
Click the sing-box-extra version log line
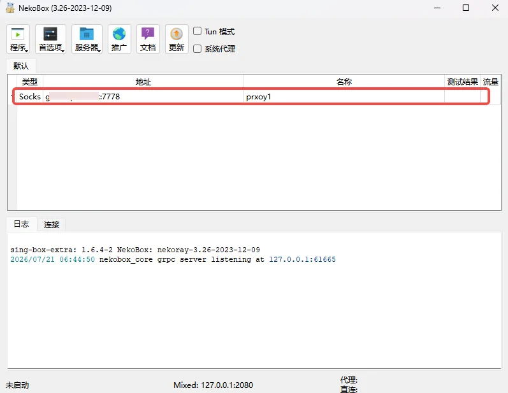point(135,250)
